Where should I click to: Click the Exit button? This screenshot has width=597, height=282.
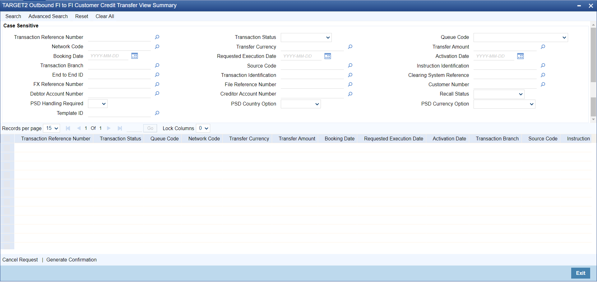click(581, 273)
